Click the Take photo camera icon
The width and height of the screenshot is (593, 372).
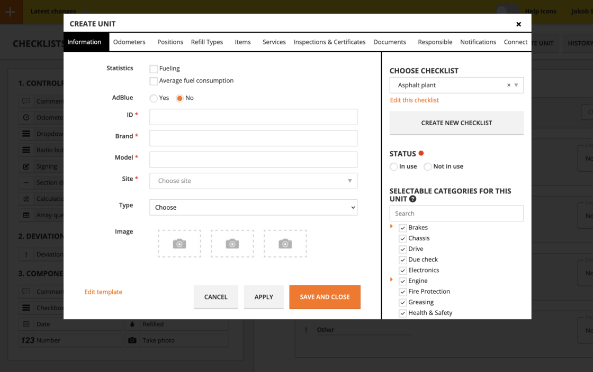tap(132, 340)
